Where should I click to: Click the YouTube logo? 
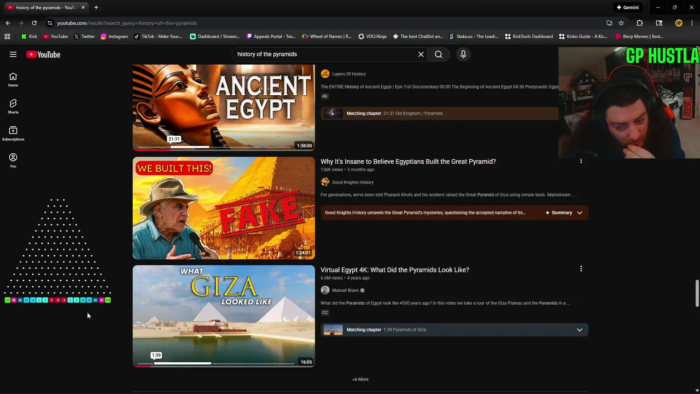click(43, 54)
